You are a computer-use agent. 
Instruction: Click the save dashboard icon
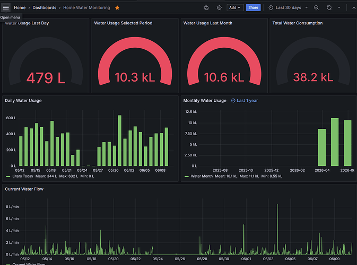pyautogui.click(x=206, y=8)
